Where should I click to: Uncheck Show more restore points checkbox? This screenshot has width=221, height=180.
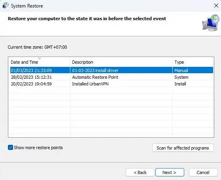click(x=10, y=148)
